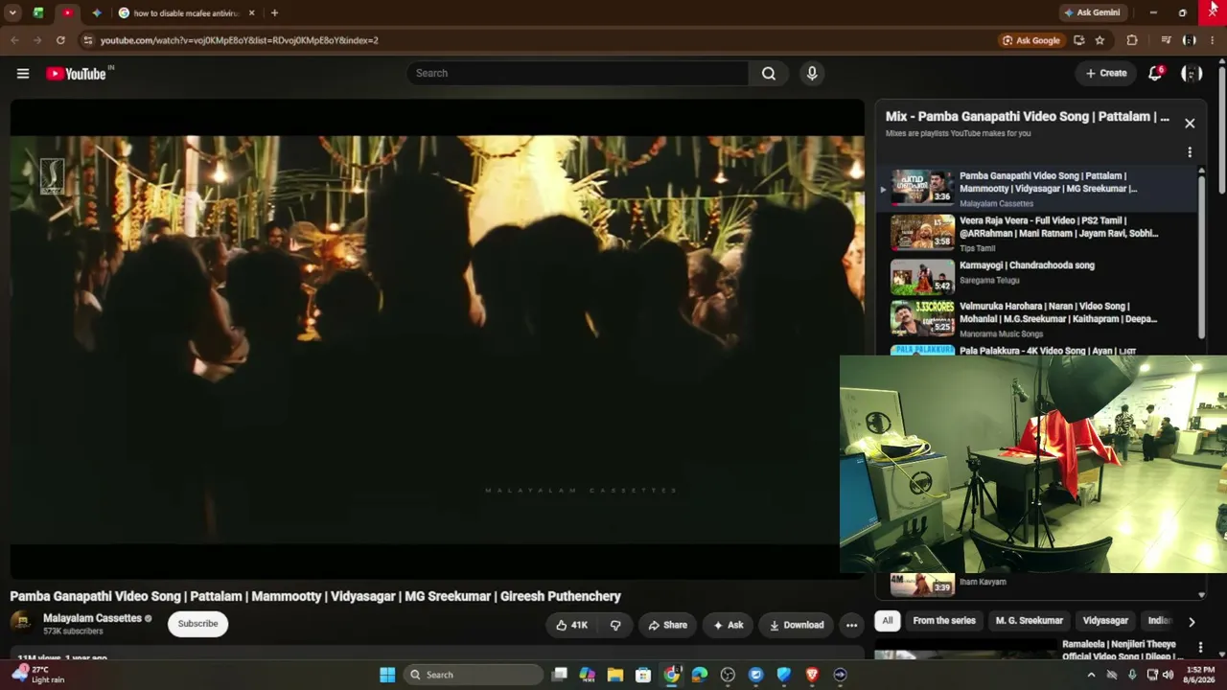This screenshot has width=1227, height=690.
Task: Open the Ramaleela Nenjileri Theeye suggested video
Action: click(1119, 651)
